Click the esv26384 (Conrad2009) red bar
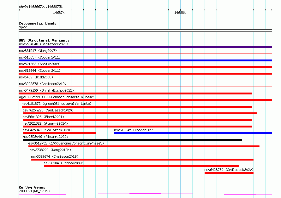Image resolution: width=281 pixels, height=198 pixels. point(141,166)
